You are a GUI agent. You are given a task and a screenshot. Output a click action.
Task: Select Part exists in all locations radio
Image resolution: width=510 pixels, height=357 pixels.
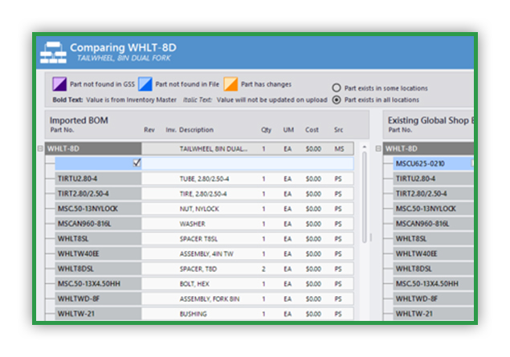(x=337, y=99)
